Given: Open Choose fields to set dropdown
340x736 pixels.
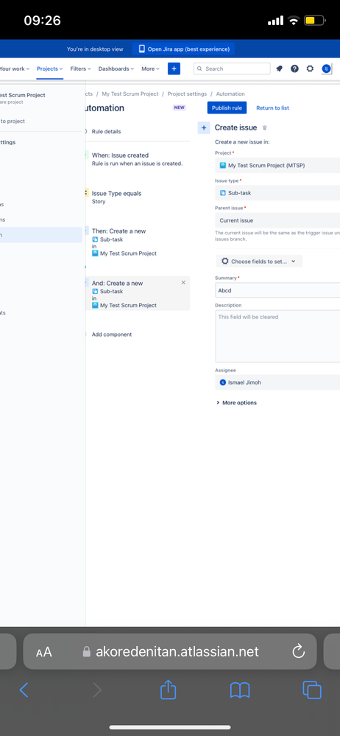Looking at the screenshot, I should 259,261.
